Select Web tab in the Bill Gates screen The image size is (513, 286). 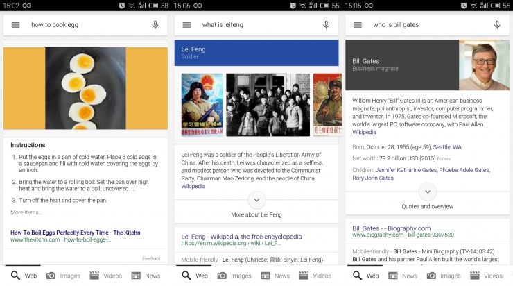point(365,276)
